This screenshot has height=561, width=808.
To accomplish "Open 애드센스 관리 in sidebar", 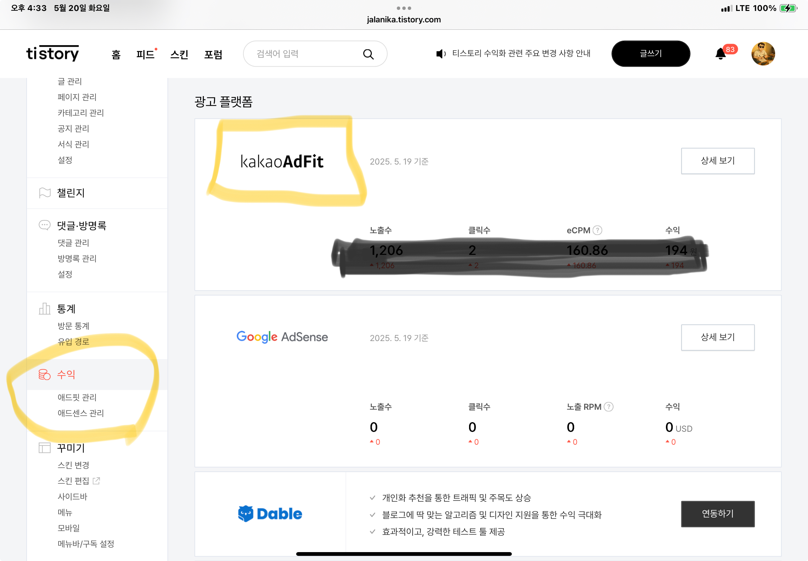I will pyautogui.click(x=80, y=413).
